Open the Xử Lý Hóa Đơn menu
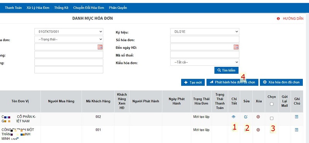Viewport: 309px width, 143px height. (38, 8)
